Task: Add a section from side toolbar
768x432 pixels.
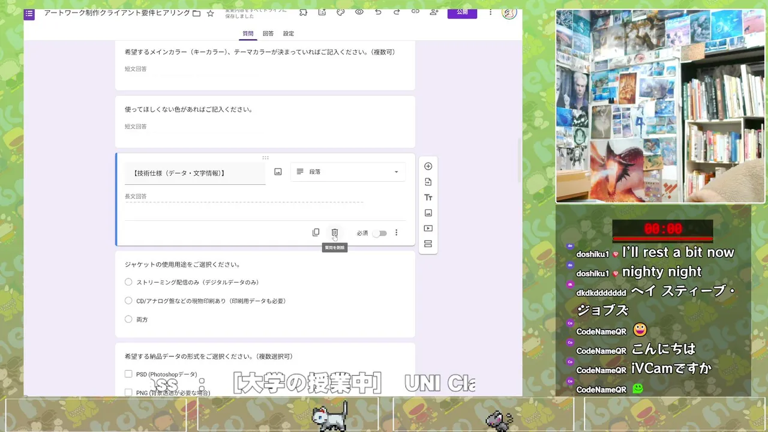Action: coord(428,244)
